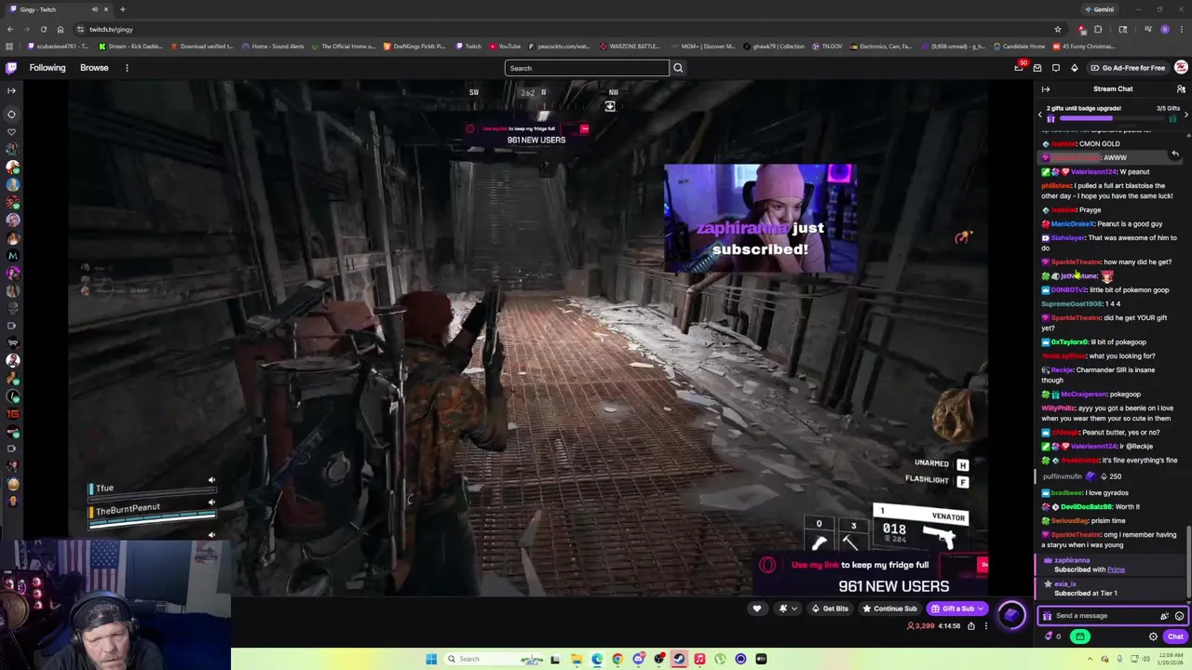This screenshot has height=670, width=1192.
Task: Click the follow heart button below stream
Action: (x=756, y=609)
